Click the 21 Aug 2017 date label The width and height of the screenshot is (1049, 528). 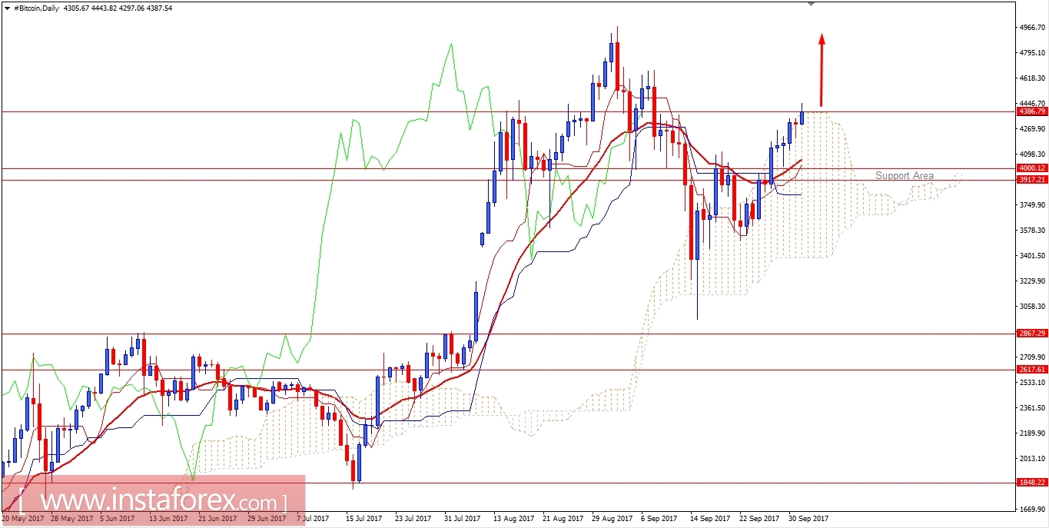coord(563,519)
